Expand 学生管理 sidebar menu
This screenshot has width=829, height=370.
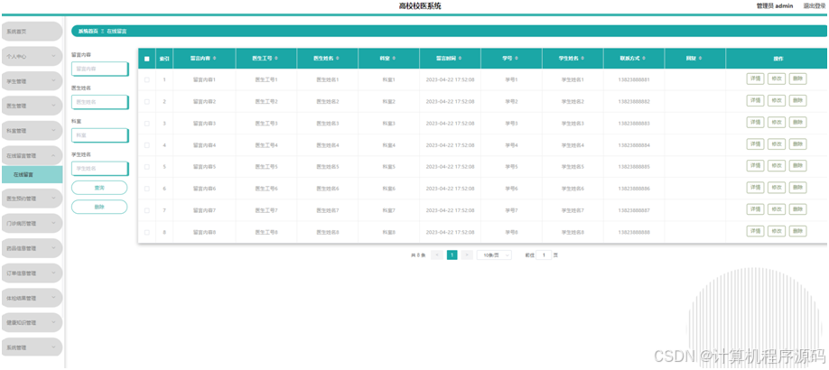click(32, 81)
